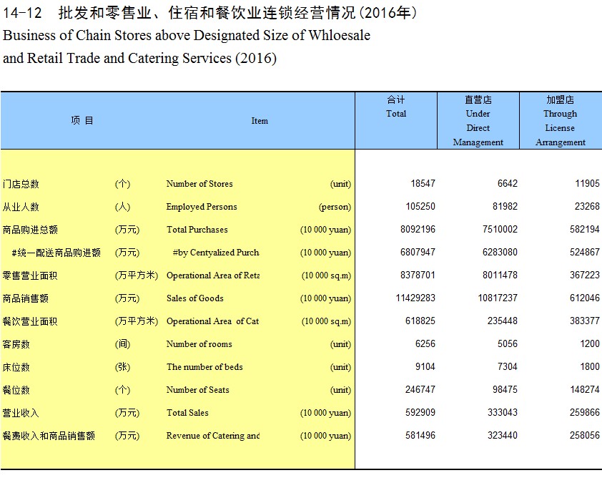Select the value 618825
The height and width of the screenshot is (493, 602).
(420, 321)
